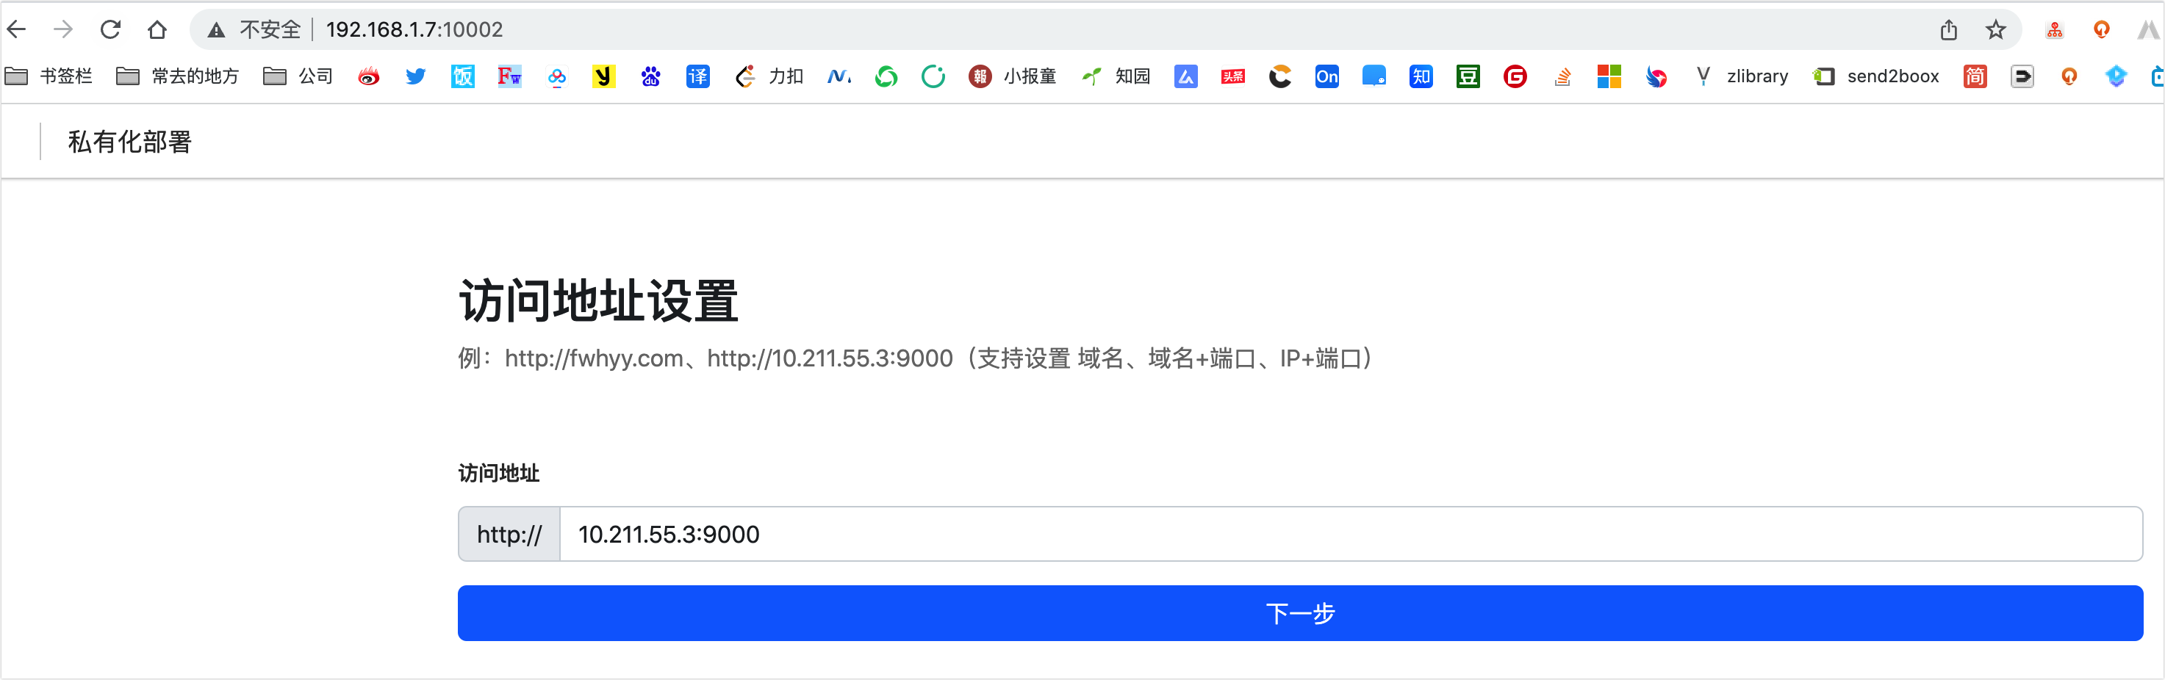Click the 下一步 button
2165x680 pixels.
(1299, 613)
